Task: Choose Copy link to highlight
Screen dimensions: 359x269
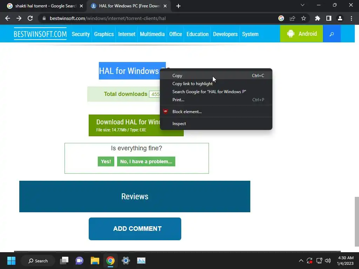Action: click(x=216, y=84)
